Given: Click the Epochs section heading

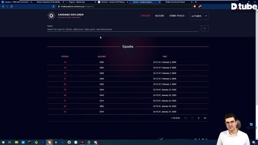Looking at the screenshot, I should (128, 47).
